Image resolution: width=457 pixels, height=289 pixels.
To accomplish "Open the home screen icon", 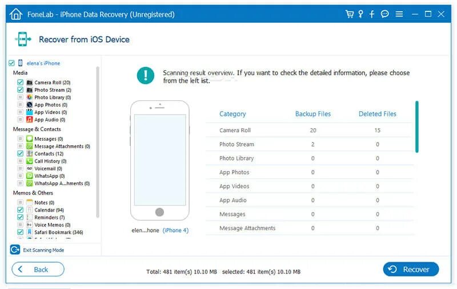I will pyautogui.click(x=16, y=14).
